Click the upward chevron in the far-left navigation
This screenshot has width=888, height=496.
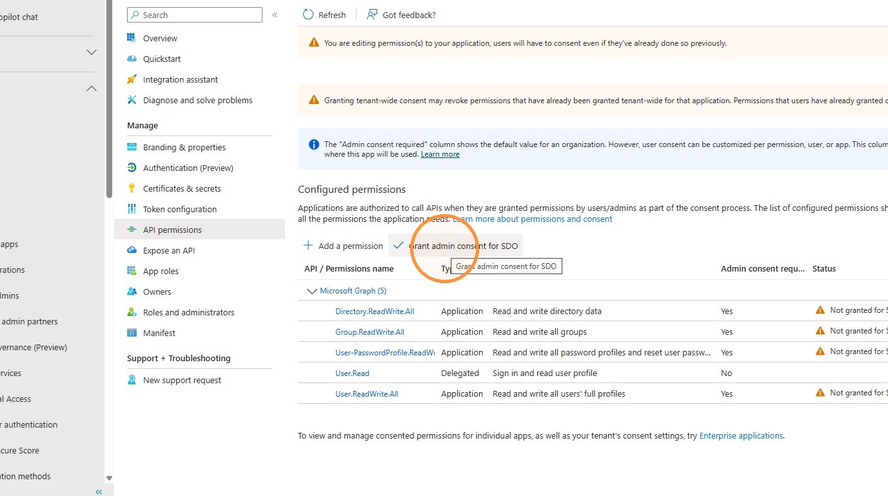92,88
